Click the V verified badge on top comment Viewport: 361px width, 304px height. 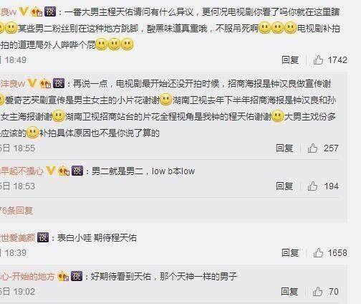tap(24, 11)
